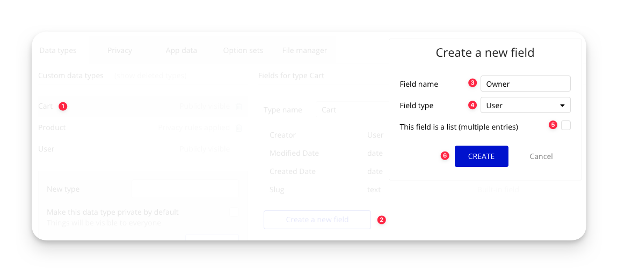
Task: Switch to the Privacy tab
Action: click(119, 50)
